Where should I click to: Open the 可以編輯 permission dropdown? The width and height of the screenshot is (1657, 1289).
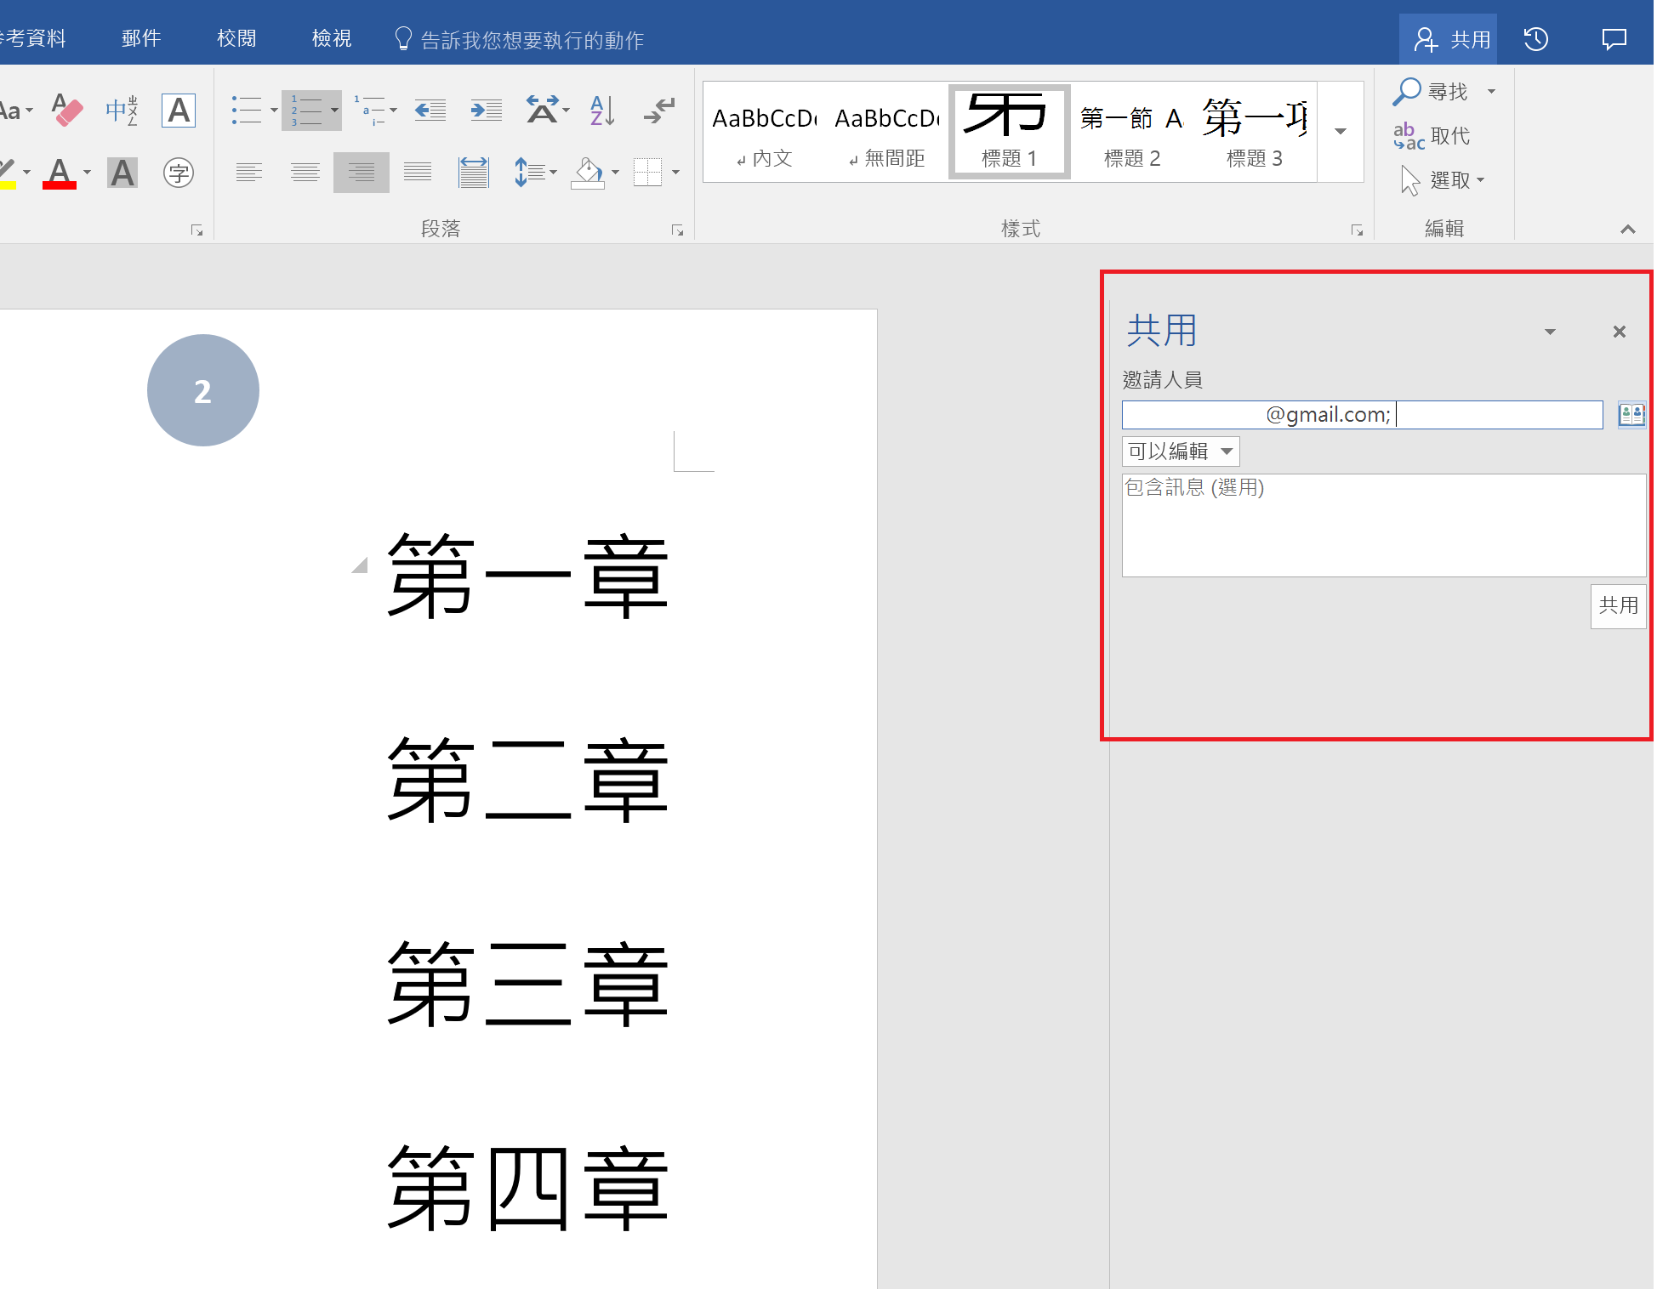tap(1181, 451)
